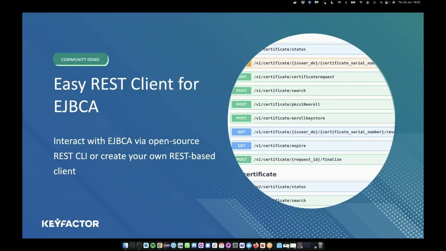Open Docker Desktop from the Dock
Screen dimensions: 446x251
tap(249, 245)
